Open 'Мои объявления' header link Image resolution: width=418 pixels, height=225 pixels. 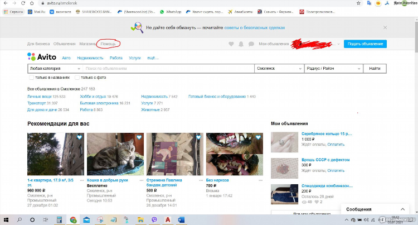tap(274, 44)
